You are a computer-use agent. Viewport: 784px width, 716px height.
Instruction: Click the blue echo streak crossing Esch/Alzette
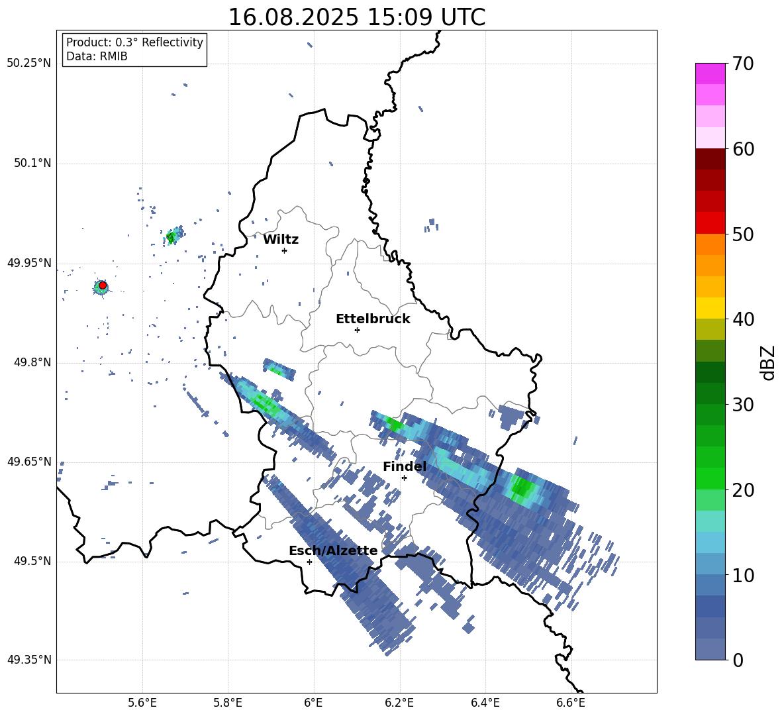[339, 564]
